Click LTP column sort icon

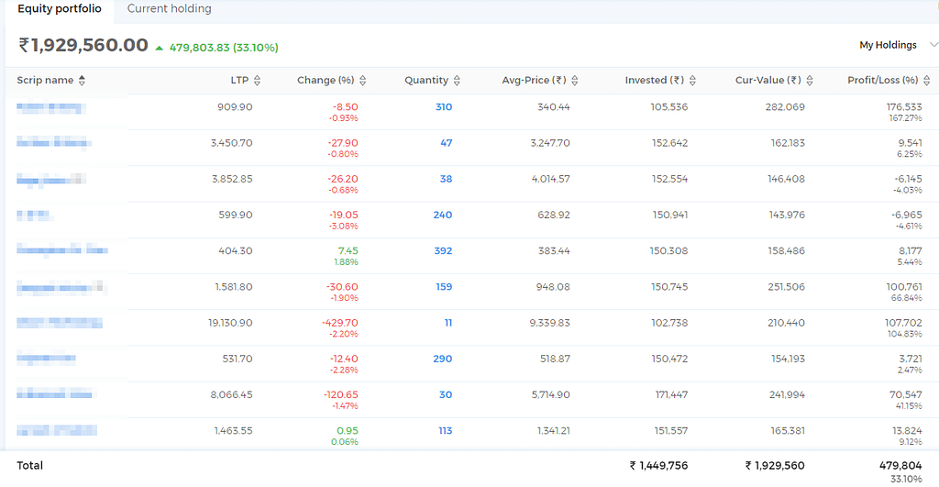pyautogui.click(x=258, y=81)
